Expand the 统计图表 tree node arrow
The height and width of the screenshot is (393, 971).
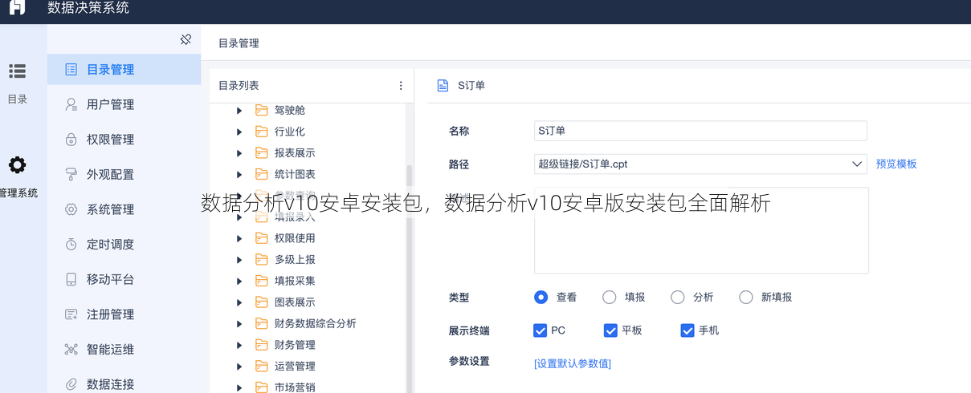pyautogui.click(x=239, y=174)
